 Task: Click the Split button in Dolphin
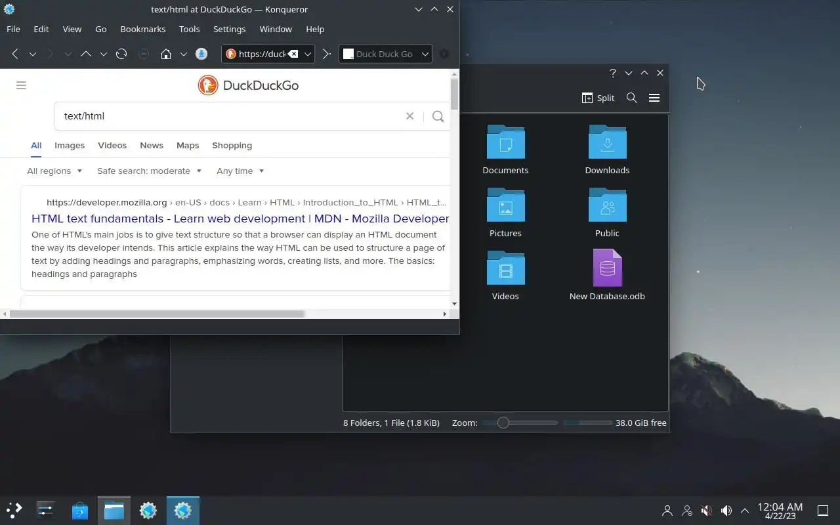click(598, 98)
